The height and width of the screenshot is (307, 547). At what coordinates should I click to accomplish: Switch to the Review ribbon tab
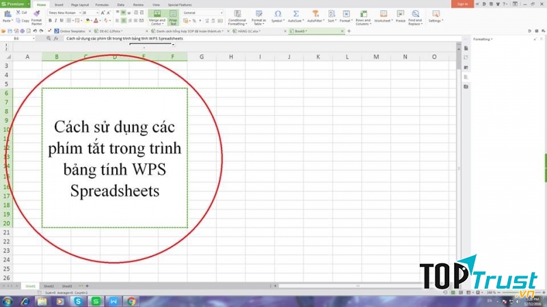pos(138,5)
